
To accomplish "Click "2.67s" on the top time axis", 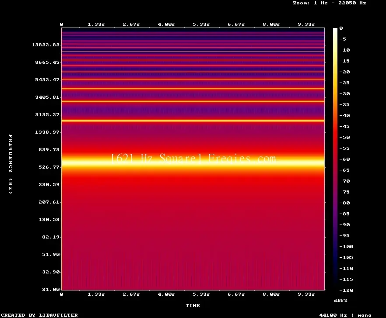I will (131, 24).
